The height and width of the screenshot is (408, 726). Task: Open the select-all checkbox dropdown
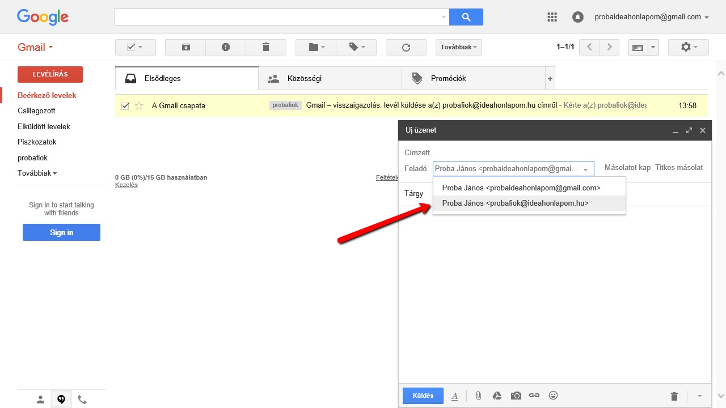pyautogui.click(x=135, y=47)
